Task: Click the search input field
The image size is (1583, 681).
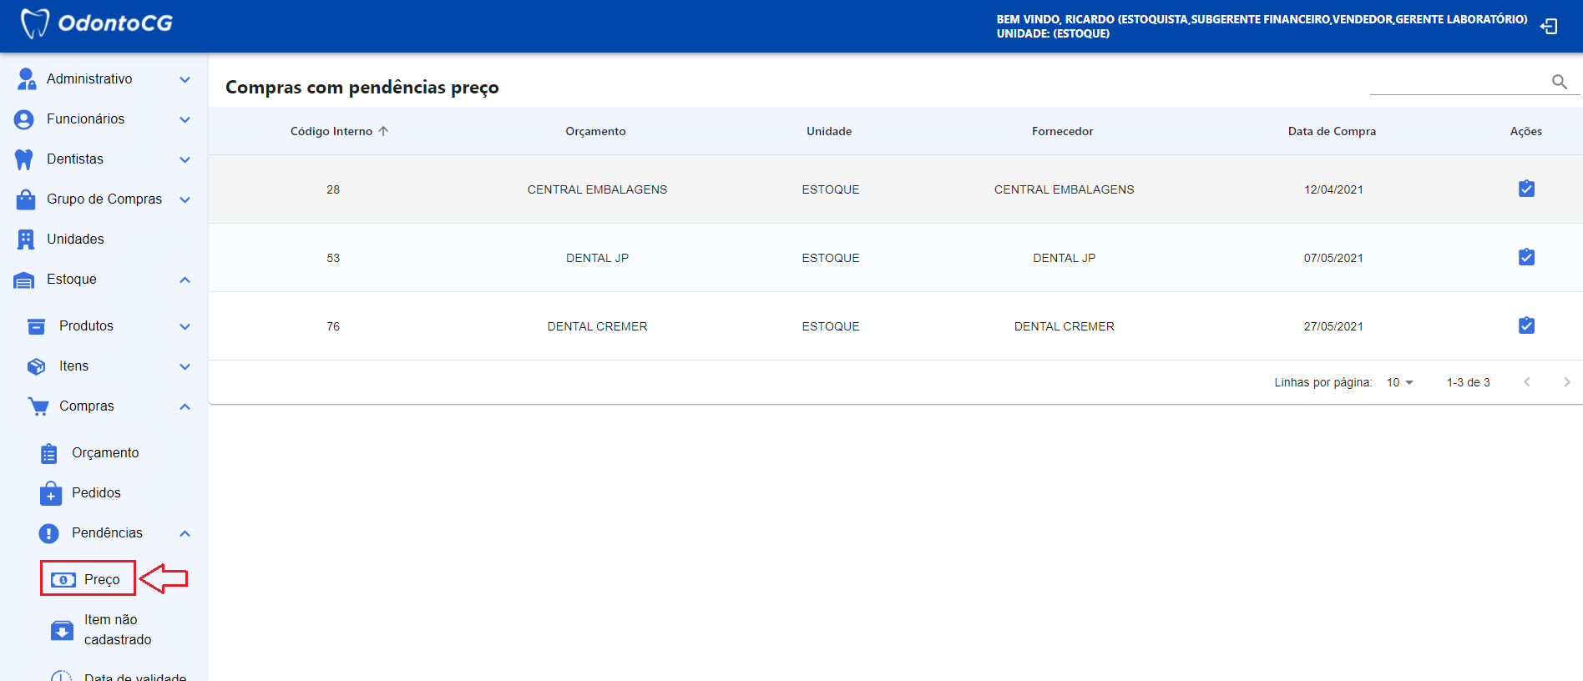Action: 1457,82
